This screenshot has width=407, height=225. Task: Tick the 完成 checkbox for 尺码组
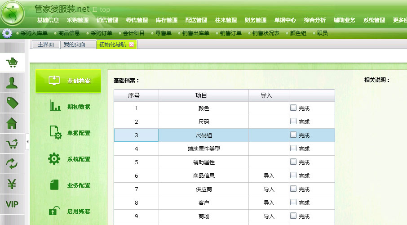pos(293,135)
